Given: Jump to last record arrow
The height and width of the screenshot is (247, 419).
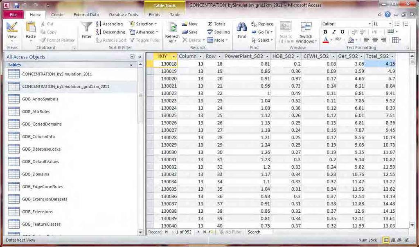Looking at the screenshot, I should click(x=205, y=232).
